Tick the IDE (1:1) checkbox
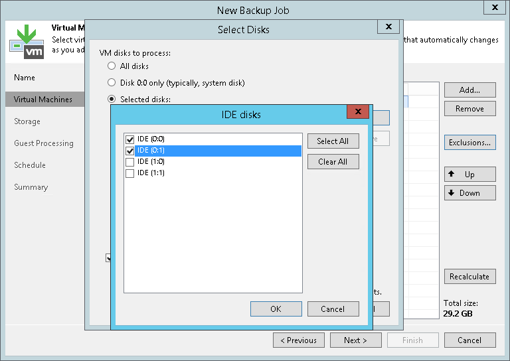 [129, 173]
